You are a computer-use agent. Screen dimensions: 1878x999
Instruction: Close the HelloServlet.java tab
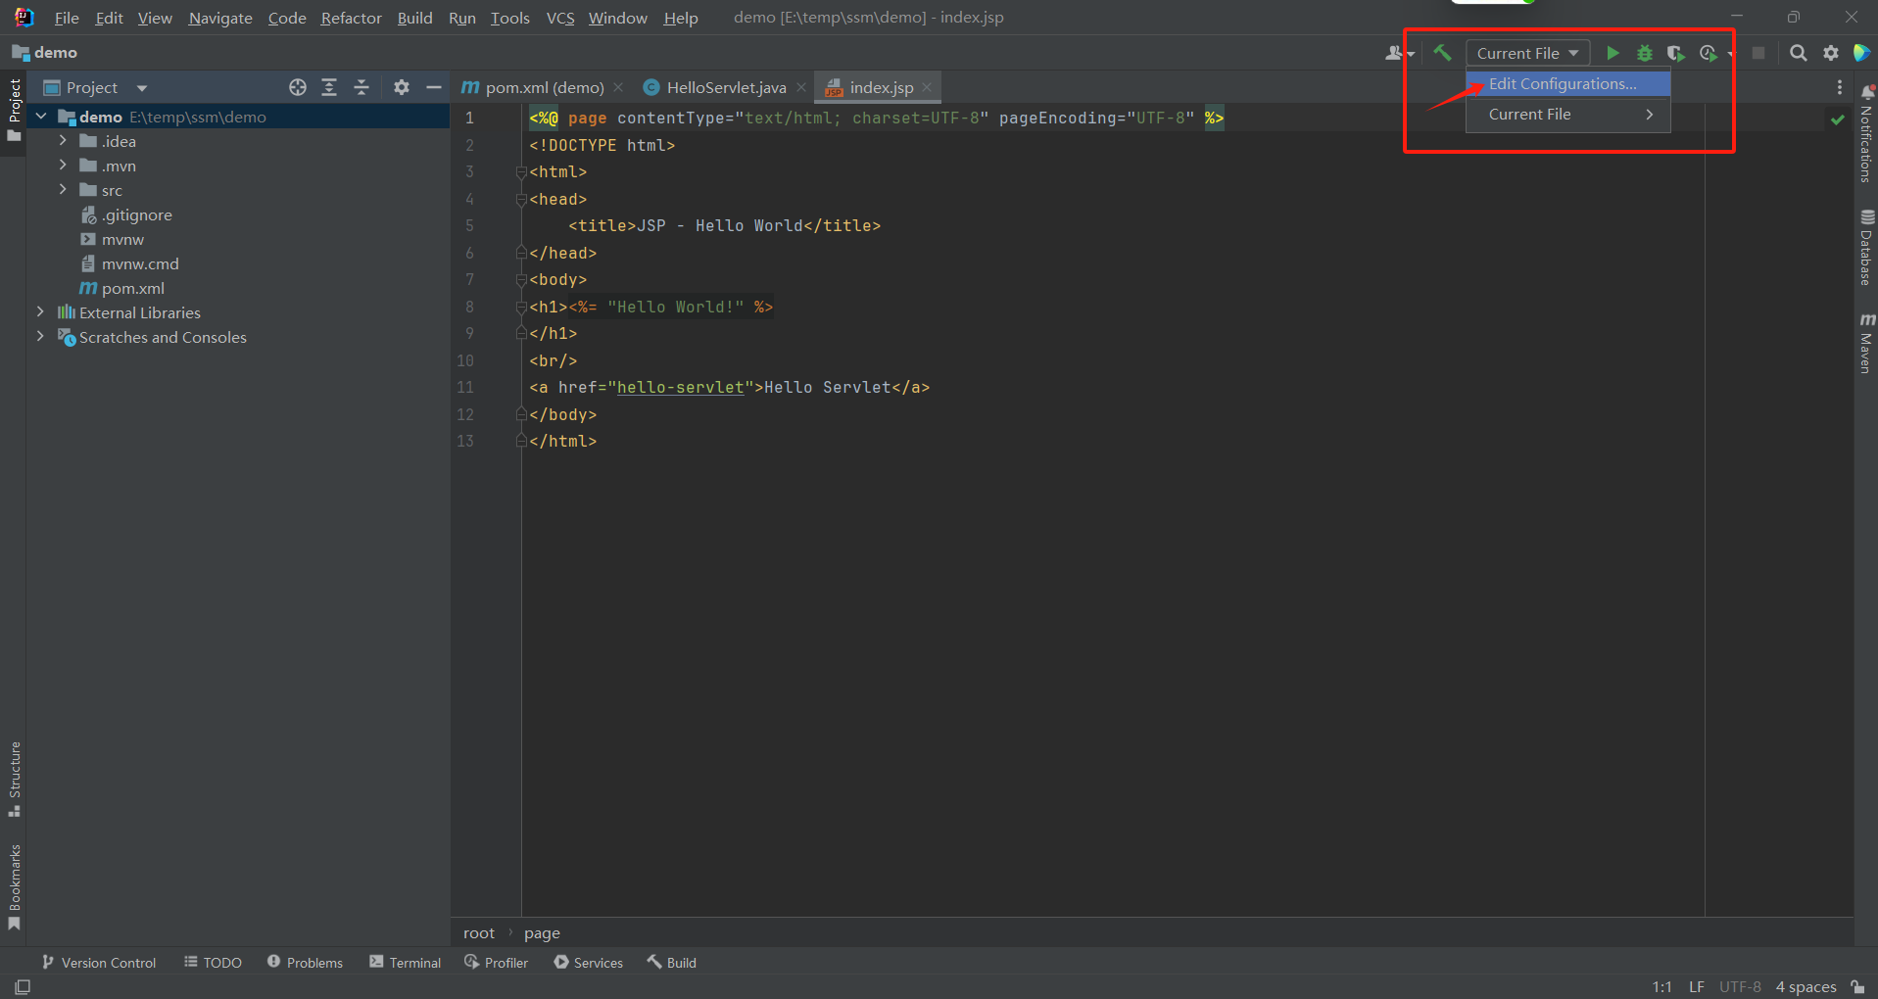point(801,87)
